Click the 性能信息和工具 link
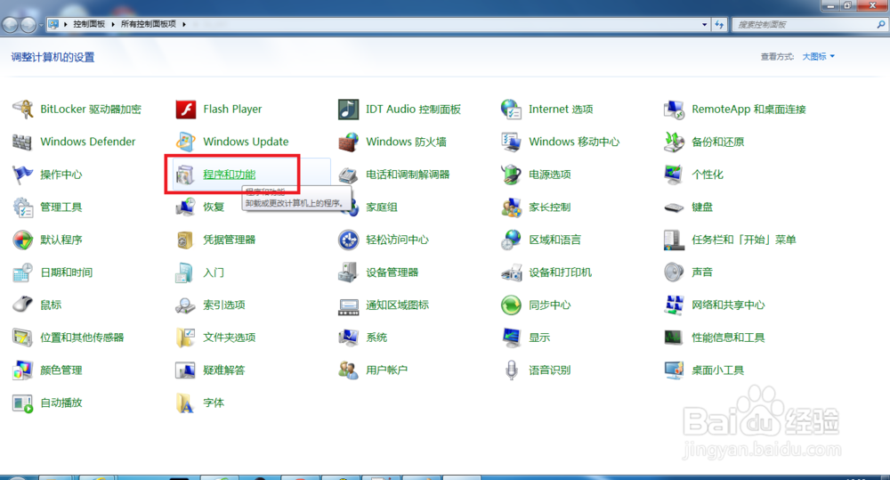This screenshot has width=890, height=480. (728, 338)
